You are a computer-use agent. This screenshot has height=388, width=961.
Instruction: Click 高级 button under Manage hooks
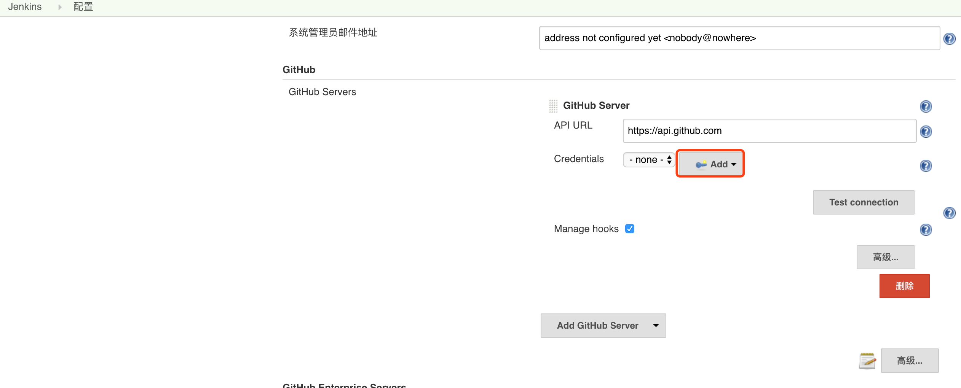pos(886,257)
